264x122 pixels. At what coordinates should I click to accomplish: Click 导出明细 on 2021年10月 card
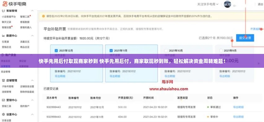coord(170,76)
